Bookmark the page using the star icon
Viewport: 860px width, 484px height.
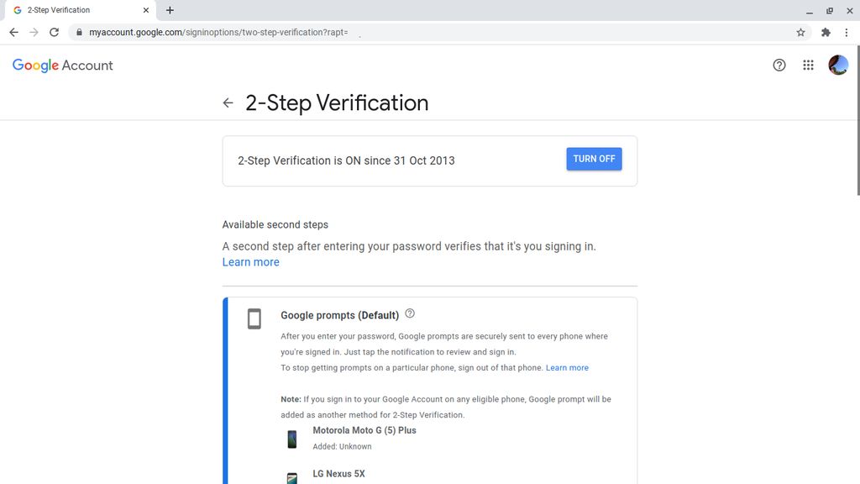(x=802, y=31)
